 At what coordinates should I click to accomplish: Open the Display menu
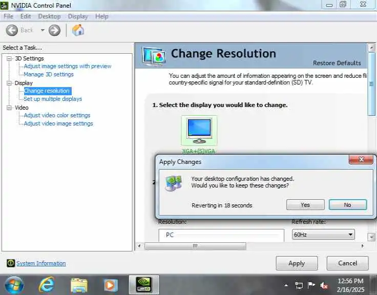pyautogui.click(x=78, y=16)
